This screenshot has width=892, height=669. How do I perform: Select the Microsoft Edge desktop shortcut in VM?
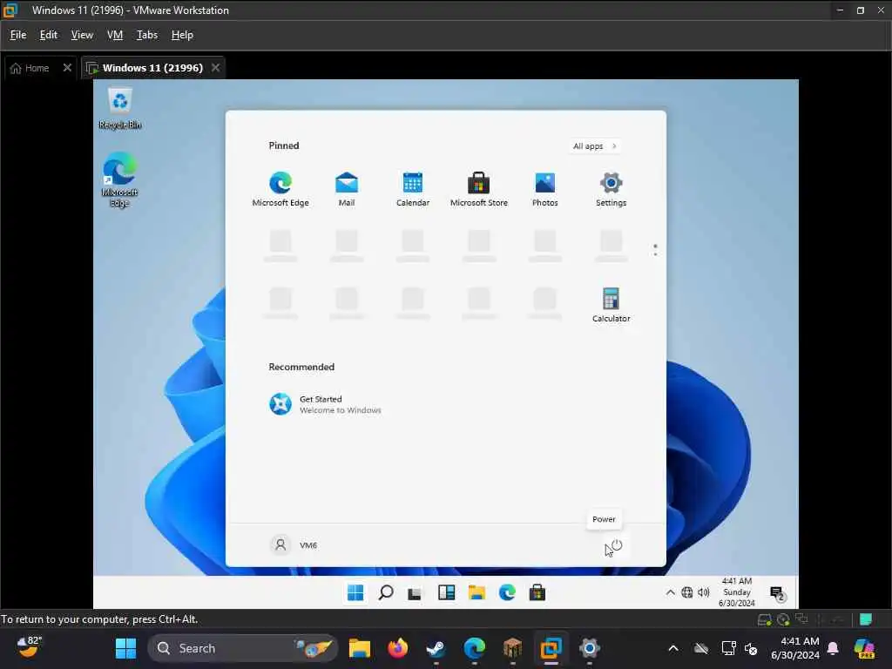point(120,179)
